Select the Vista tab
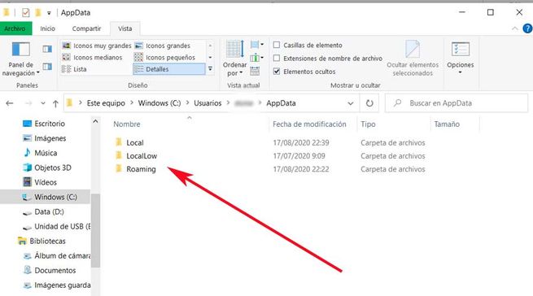The width and height of the screenshot is (533, 296). coord(125,28)
